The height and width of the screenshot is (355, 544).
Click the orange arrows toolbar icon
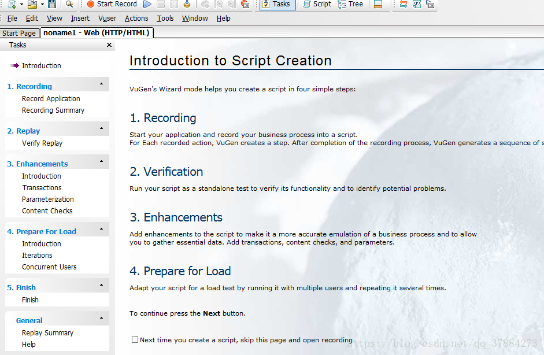pos(403,4)
